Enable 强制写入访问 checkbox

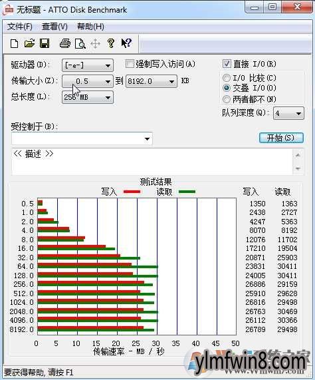point(130,64)
